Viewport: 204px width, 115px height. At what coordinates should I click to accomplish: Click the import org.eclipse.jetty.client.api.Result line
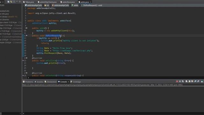point(52,13)
